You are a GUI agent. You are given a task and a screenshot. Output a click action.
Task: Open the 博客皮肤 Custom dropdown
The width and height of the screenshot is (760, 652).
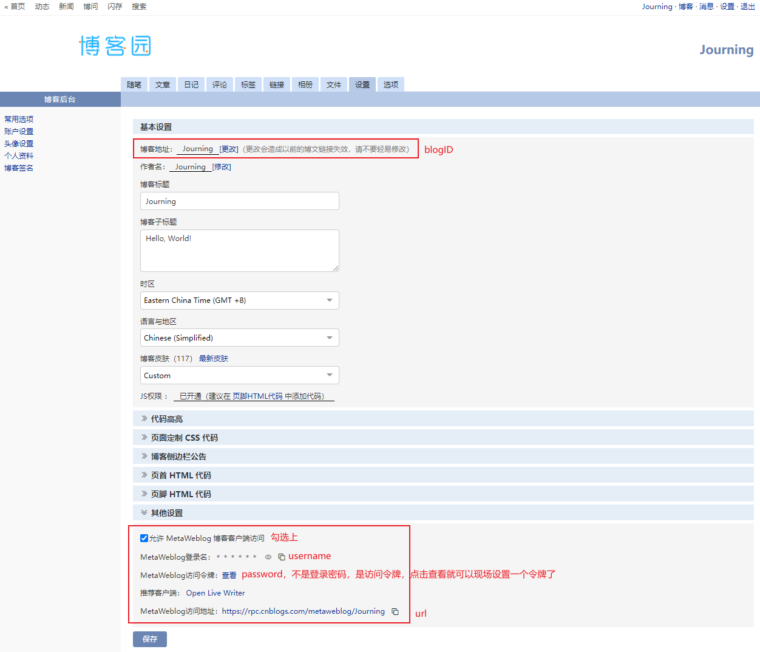[239, 376]
